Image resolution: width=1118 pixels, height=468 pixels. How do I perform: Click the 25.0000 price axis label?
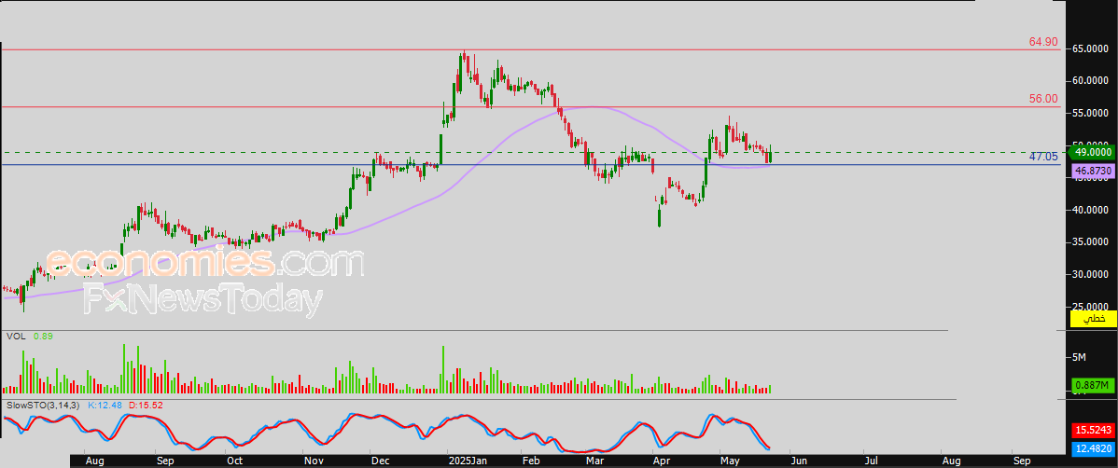1091,307
